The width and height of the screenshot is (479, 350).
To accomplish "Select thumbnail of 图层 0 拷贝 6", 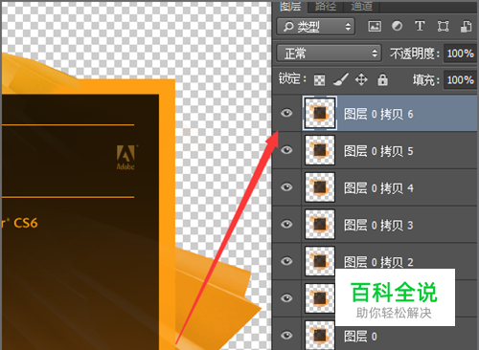I will click(x=320, y=113).
